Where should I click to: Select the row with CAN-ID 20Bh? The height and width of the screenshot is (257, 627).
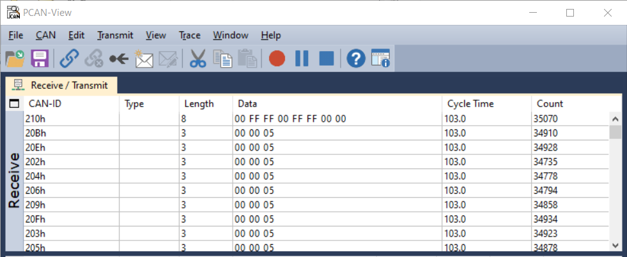[316, 133]
